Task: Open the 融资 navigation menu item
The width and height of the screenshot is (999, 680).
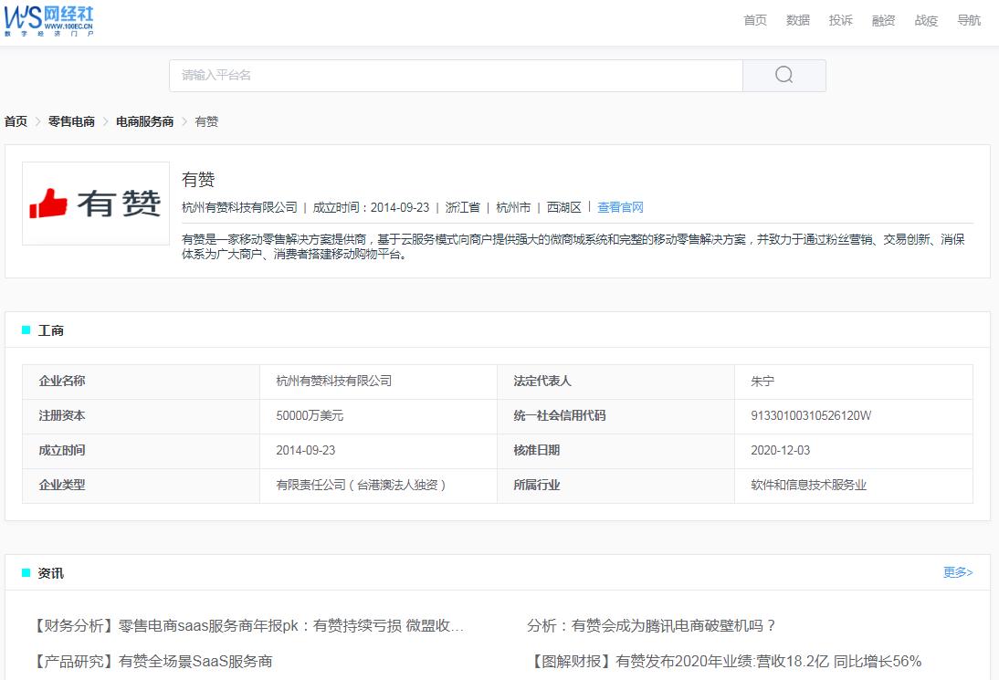Action: (x=883, y=20)
